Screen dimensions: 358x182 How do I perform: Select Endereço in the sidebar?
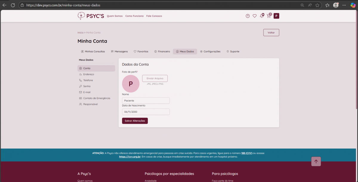click(89, 74)
